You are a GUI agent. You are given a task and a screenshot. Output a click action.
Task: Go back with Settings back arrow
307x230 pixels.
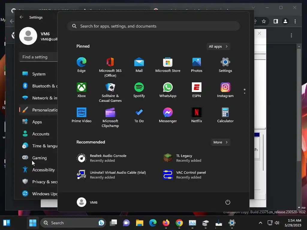(x=22, y=17)
